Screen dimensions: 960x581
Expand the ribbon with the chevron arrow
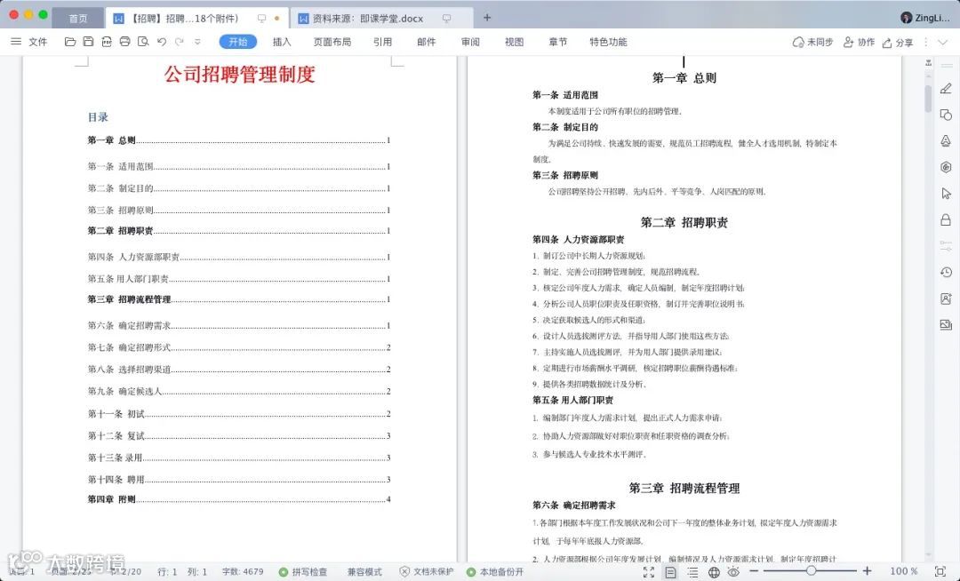tap(943, 43)
